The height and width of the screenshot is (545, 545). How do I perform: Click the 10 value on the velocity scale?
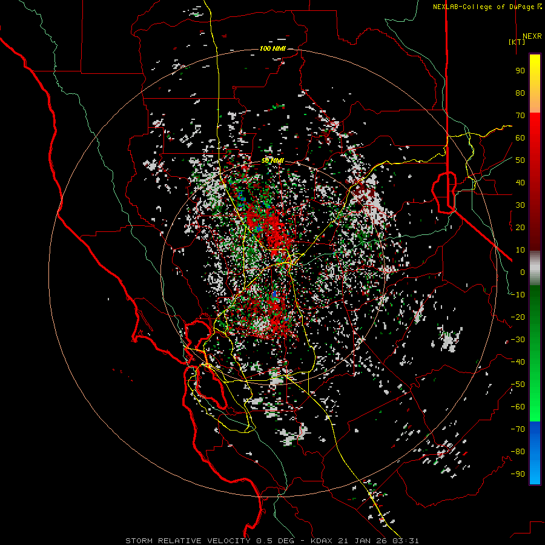[x=520, y=250]
